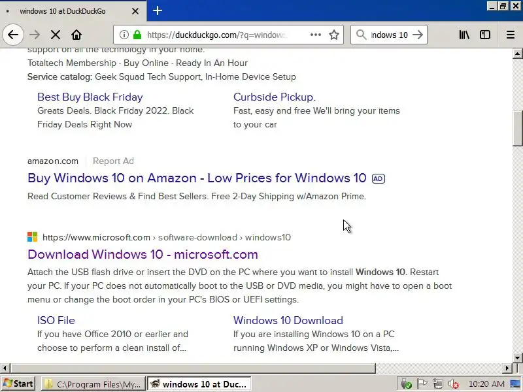Click the search box with 'indows 10'

tap(389, 35)
